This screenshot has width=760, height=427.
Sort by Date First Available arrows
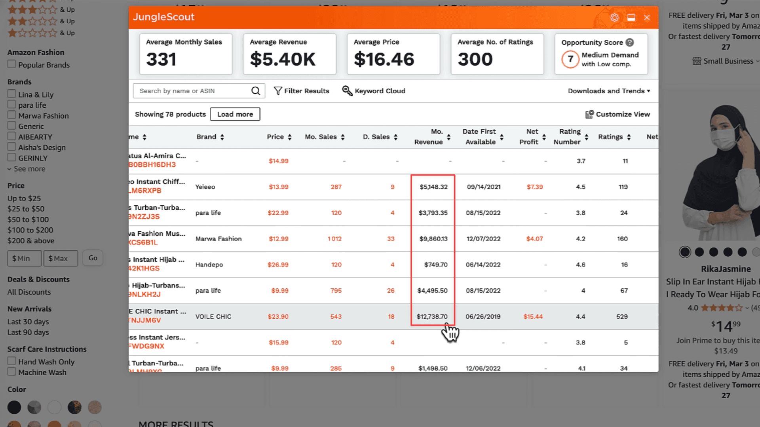tap(502, 137)
